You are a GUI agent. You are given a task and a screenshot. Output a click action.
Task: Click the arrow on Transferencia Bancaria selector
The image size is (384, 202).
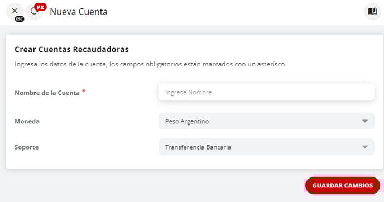(x=365, y=147)
